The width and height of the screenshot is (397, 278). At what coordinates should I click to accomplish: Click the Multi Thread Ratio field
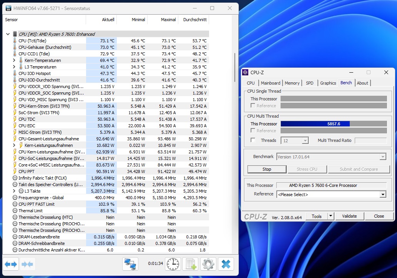pos(370,140)
